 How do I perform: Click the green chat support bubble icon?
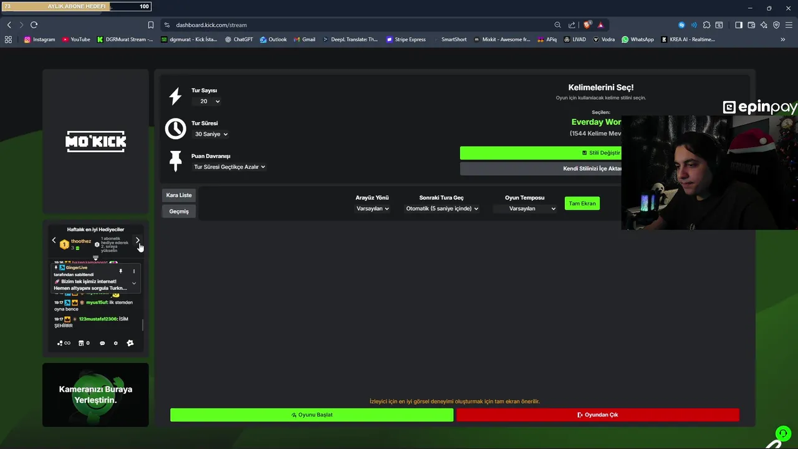782,433
